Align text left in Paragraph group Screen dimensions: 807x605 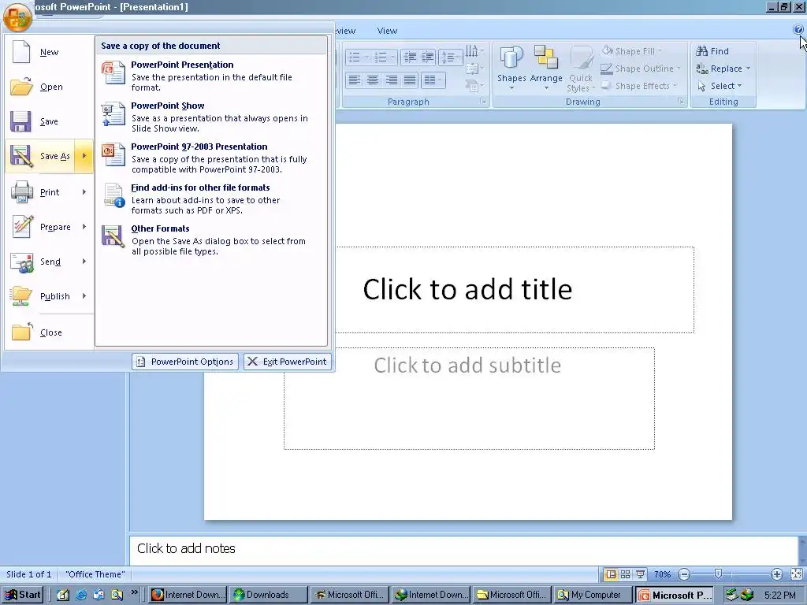[x=354, y=80]
